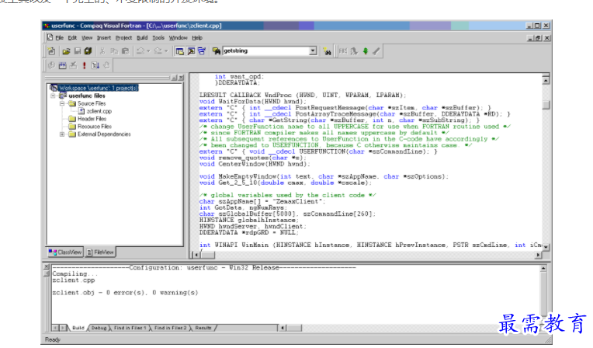Click the green tree toolbar icon
Screen dimensions: 593x348
click(x=366, y=51)
